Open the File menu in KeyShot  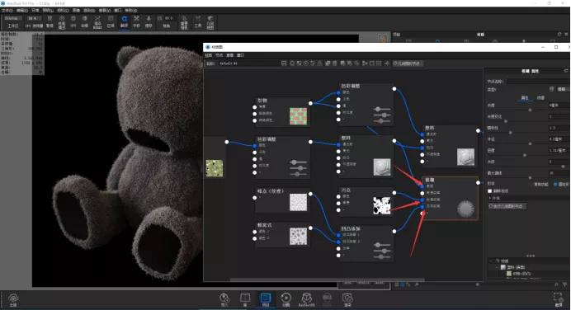[7, 11]
